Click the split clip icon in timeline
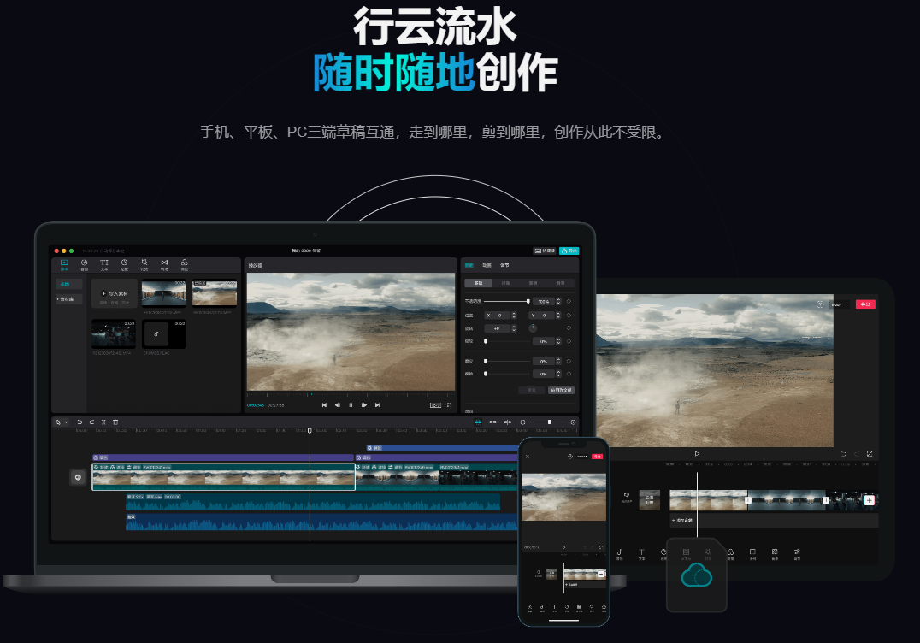Image resolution: width=920 pixels, height=643 pixels. (103, 422)
